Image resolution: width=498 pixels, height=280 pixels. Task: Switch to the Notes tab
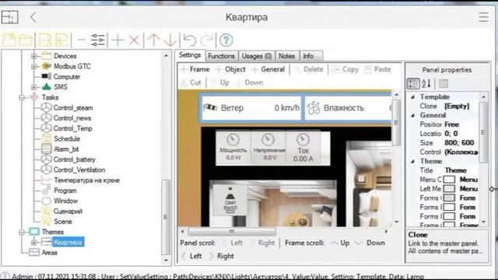[286, 56]
